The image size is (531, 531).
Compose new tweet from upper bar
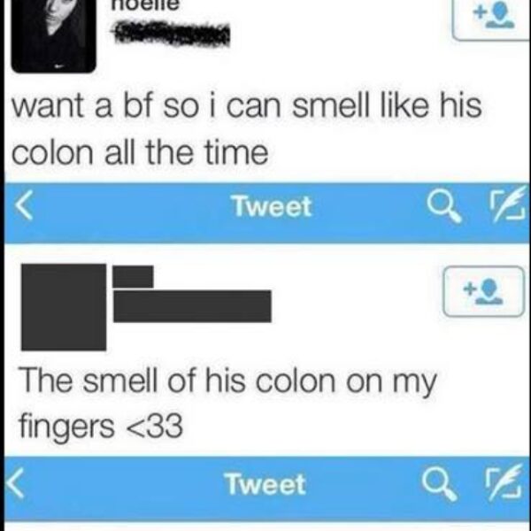pos(508,204)
